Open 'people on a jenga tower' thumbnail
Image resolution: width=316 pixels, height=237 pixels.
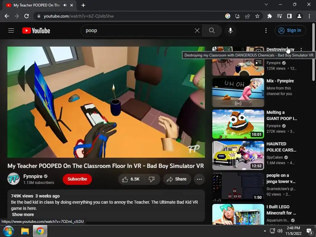238,187
